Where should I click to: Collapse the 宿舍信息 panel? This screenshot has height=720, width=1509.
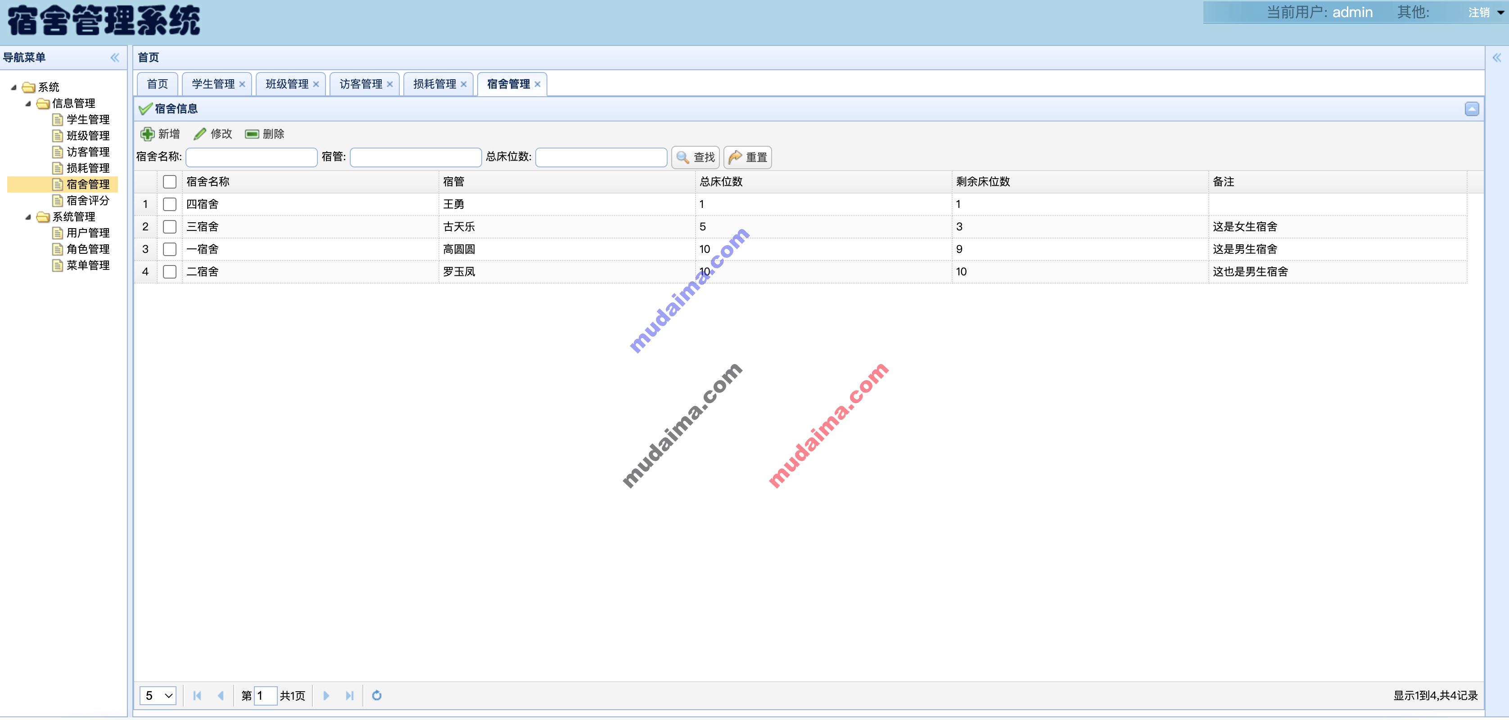click(1472, 109)
